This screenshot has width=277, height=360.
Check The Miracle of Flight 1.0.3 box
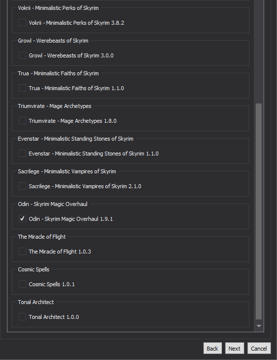click(x=22, y=251)
